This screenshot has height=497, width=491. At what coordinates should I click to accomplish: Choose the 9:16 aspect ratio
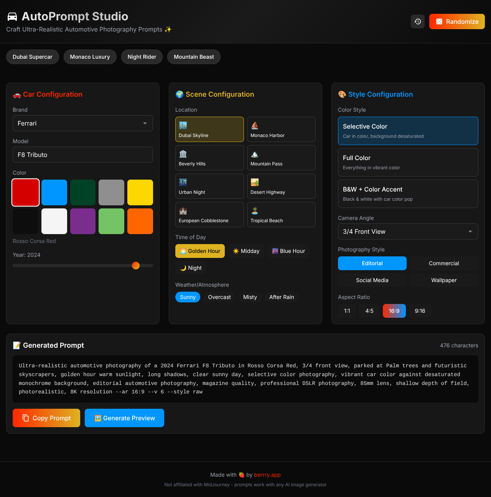coord(420,311)
